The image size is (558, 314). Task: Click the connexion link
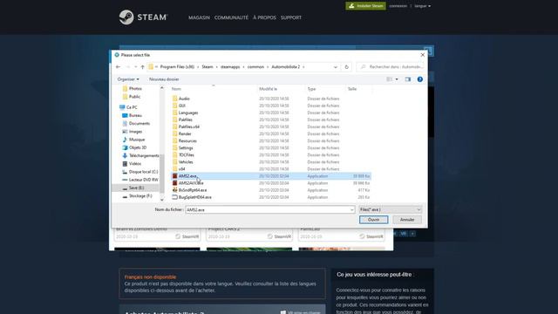(398, 6)
